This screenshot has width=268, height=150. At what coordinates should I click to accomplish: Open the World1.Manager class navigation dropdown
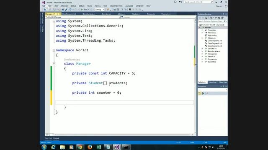(x=83, y=17)
